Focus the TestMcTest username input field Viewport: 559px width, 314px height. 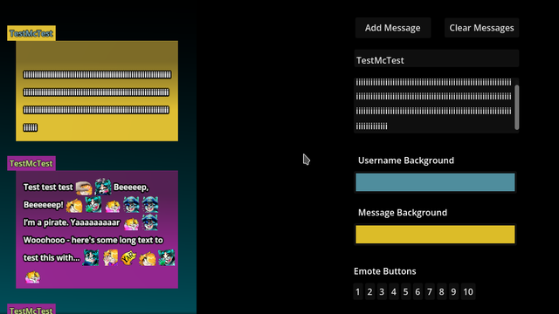tap(437, 58)
